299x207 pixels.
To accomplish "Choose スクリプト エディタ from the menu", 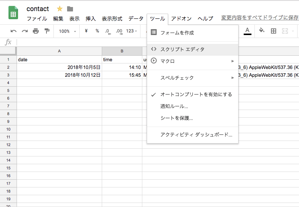I will [182, 49].
